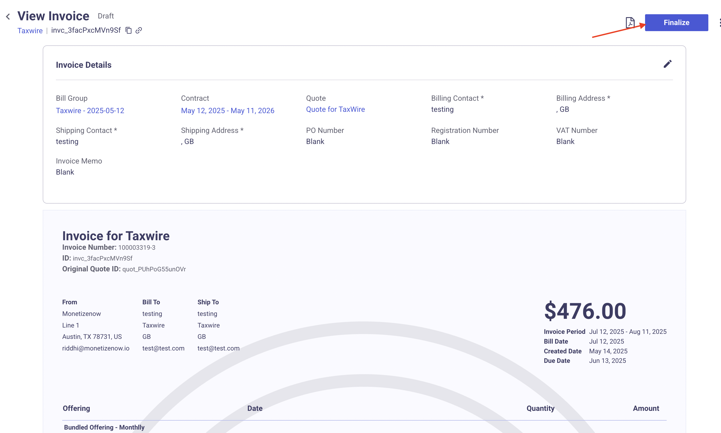Click the invoice ID text invc_3facPxcMVn9Sf
The height and width of the screenshot is (433, 721).
pos(86,30)
